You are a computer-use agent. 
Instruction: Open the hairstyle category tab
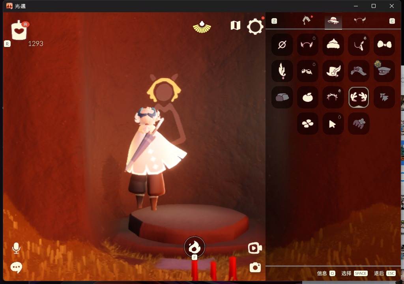(x=307, y=20)
